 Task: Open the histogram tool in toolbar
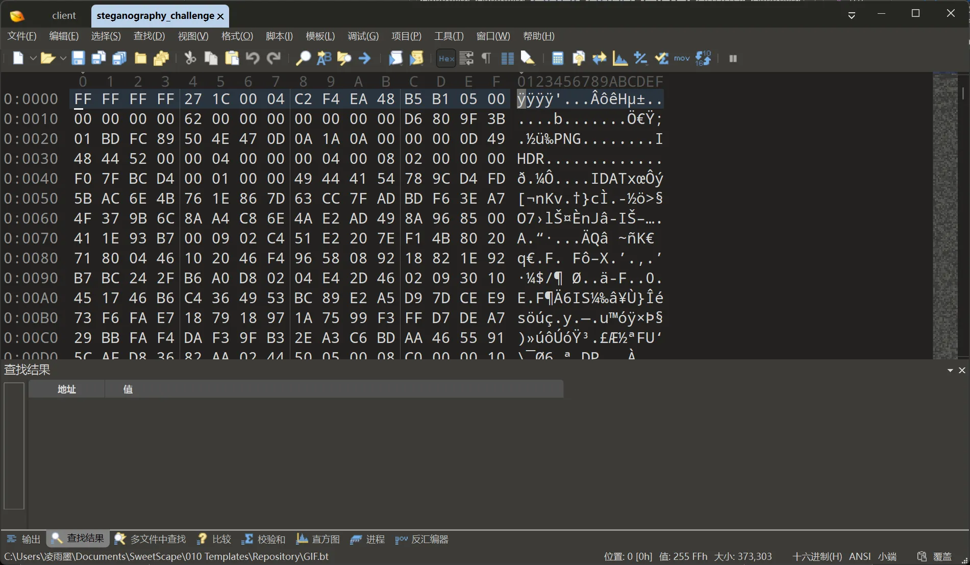tap(620, 58)
